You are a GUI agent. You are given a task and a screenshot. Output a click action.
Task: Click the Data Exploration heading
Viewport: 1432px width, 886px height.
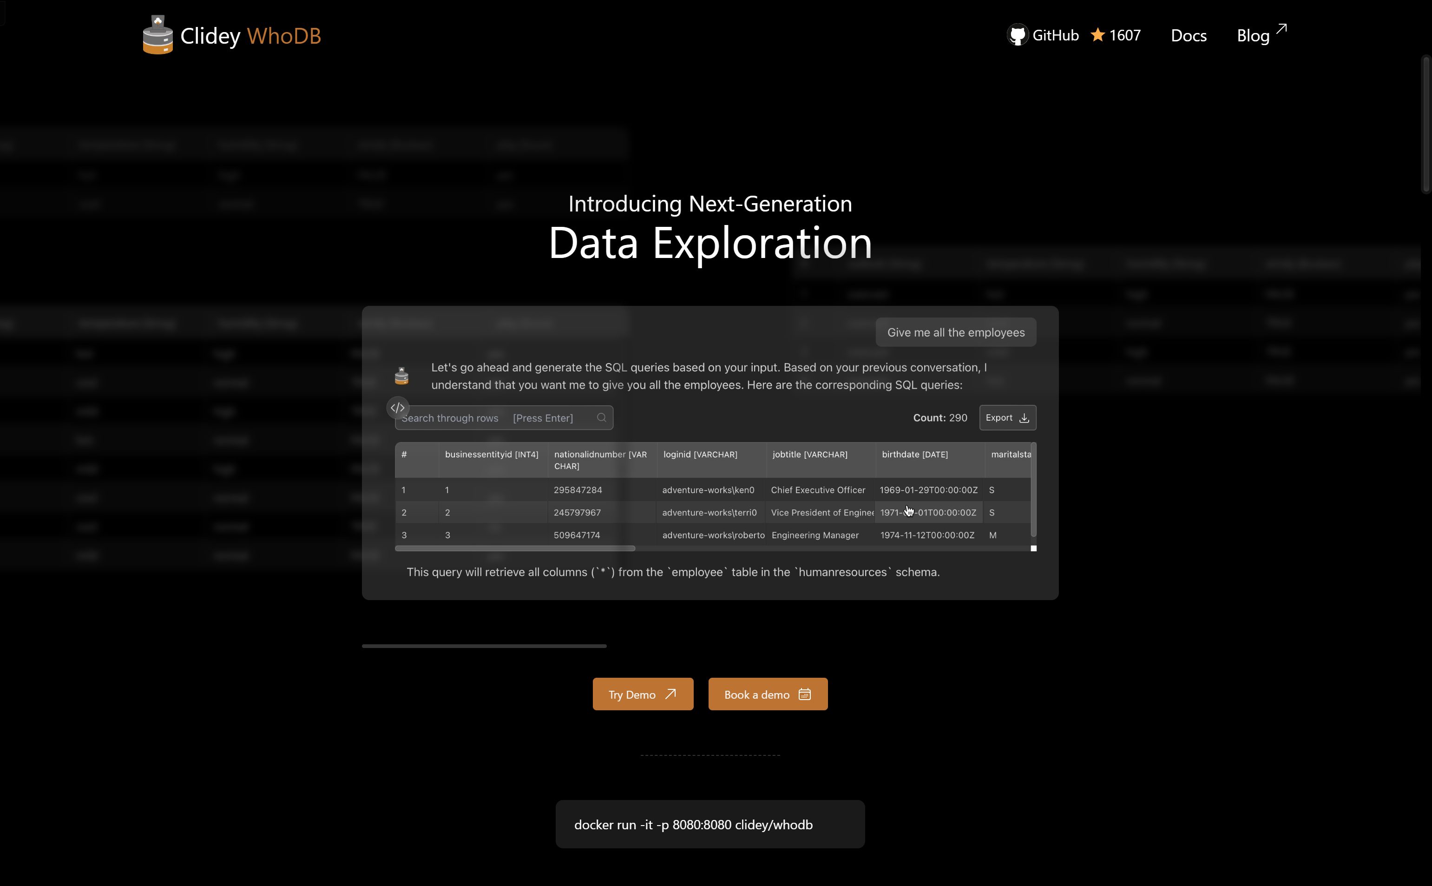710,243
